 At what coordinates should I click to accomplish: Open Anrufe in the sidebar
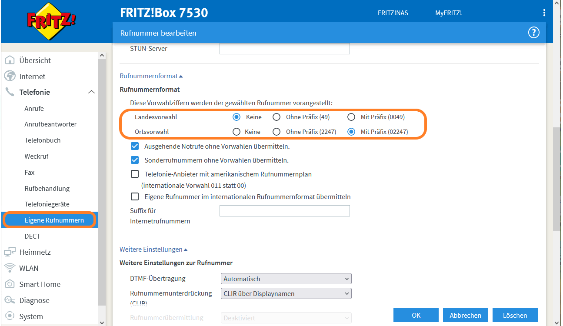(34, 108)
